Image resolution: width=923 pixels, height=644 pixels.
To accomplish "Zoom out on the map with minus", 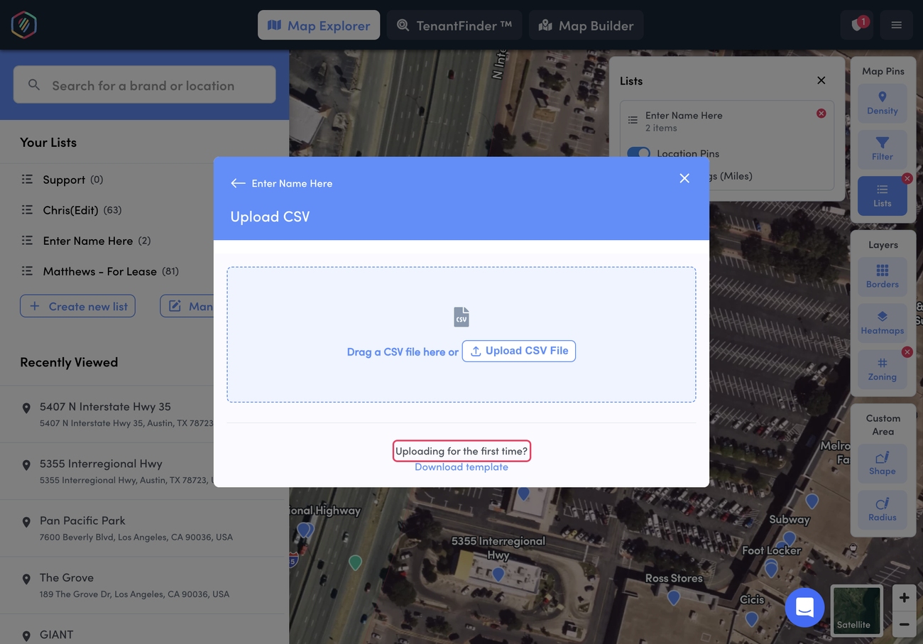I will coord(904,625).
